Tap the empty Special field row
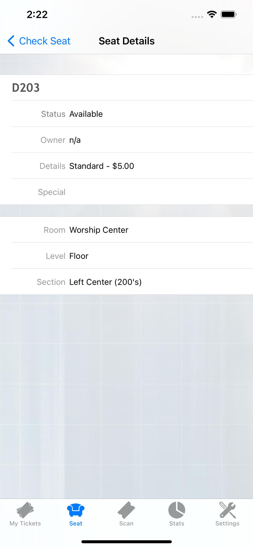Viewport: 253px width, 548px height. (x=127, y=192)
